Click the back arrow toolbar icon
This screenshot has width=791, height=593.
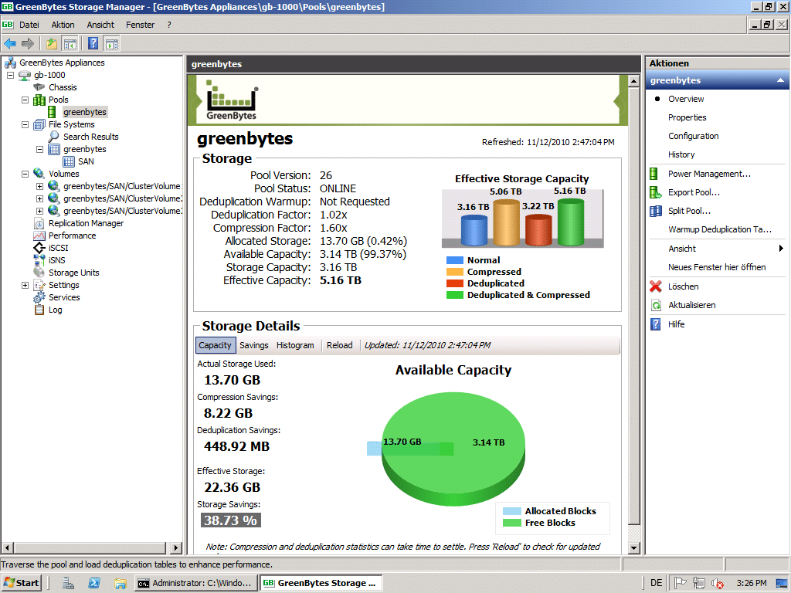(10, 43)
